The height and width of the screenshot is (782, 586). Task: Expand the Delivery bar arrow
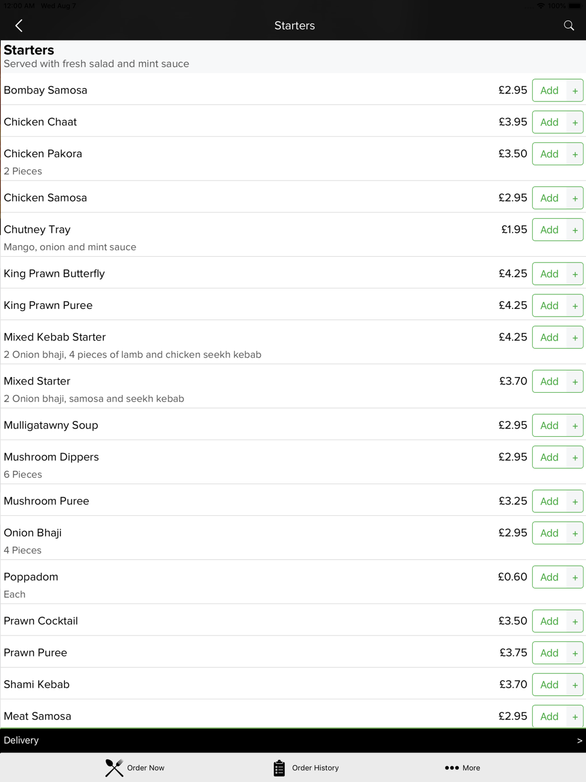click(579, 740)
